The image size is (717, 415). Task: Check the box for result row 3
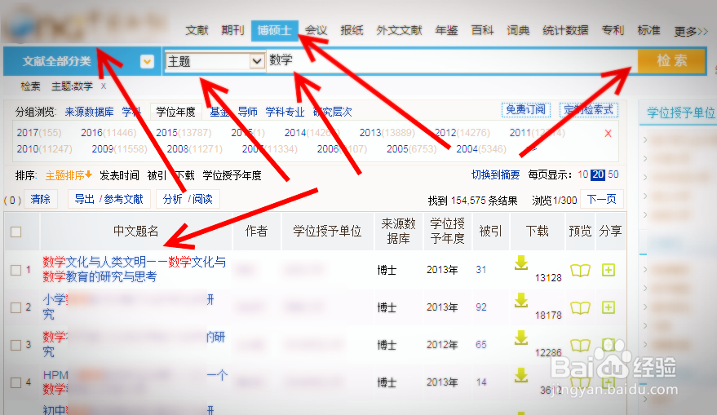coord(16,345)
